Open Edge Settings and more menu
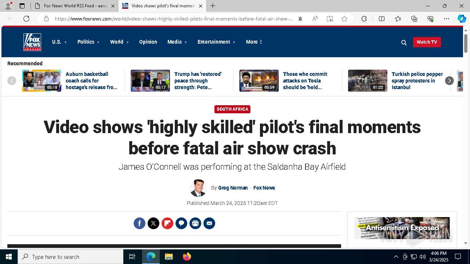470x264 pixels. pyautogui.click(x=446, y=19)
